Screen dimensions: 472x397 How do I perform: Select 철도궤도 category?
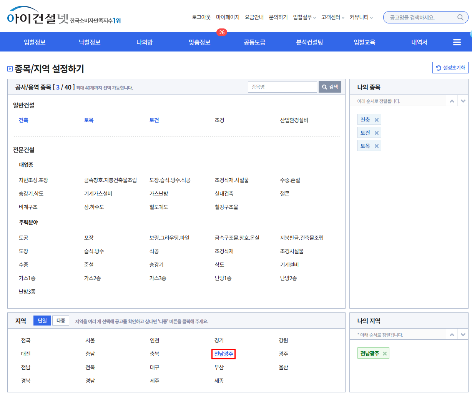pos(159,207)
